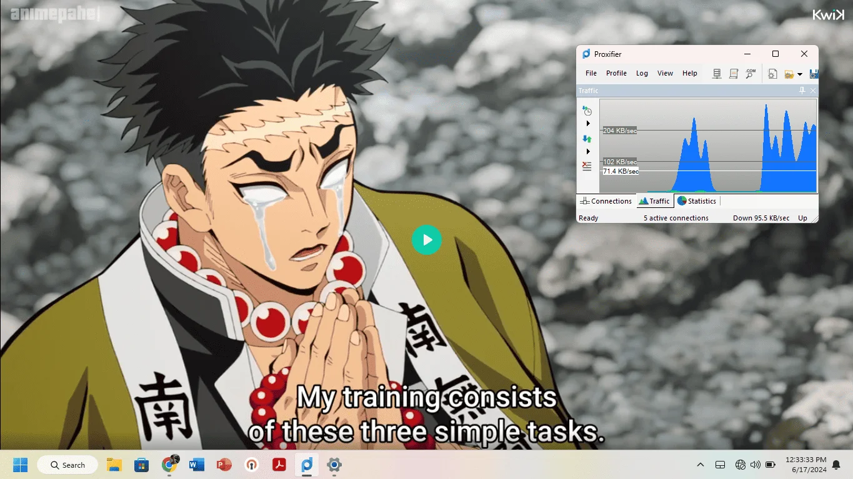The width and height of the screenshot is (853, 479).
Task: Switch to the Connections tab
Action: [x=606, y=201]
